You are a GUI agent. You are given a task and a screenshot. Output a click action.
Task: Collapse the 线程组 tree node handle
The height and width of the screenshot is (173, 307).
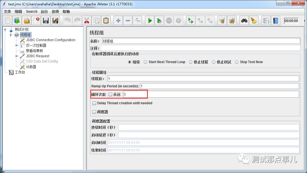[11, 35]
